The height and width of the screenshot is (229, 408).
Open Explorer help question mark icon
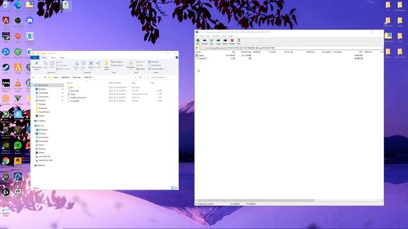tap(177, 57)
